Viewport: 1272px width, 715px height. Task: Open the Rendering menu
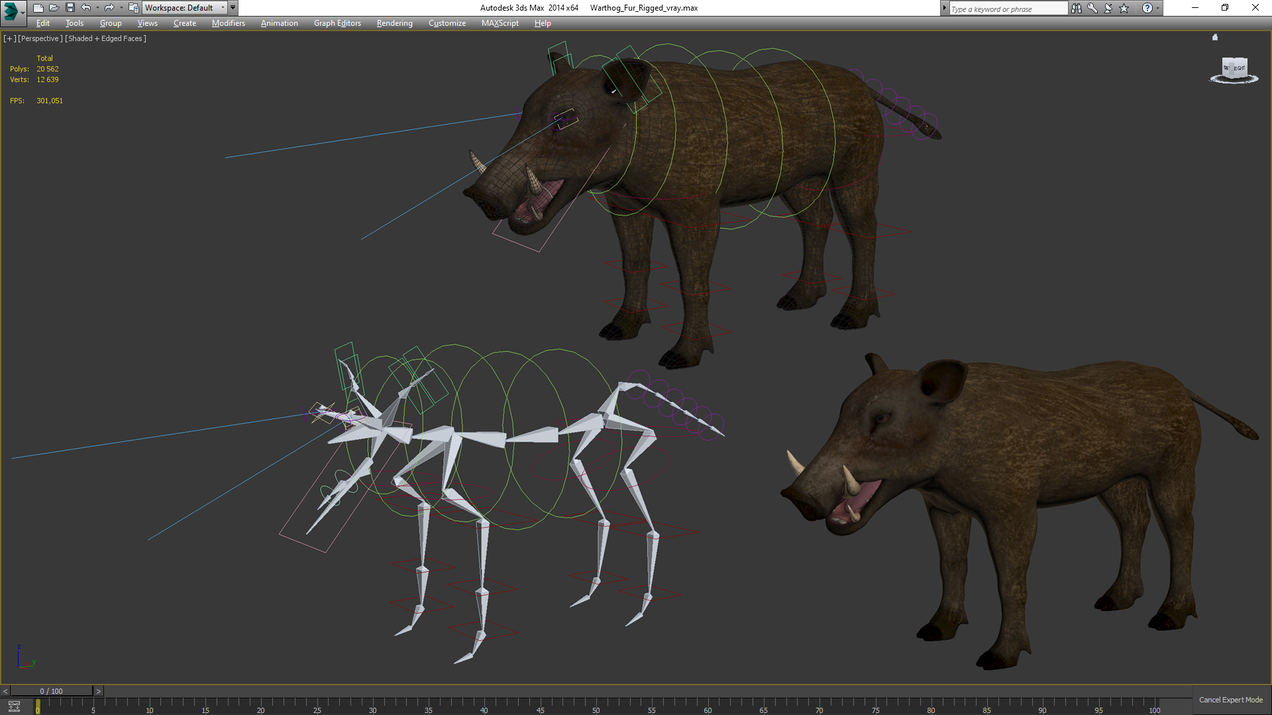394,23
